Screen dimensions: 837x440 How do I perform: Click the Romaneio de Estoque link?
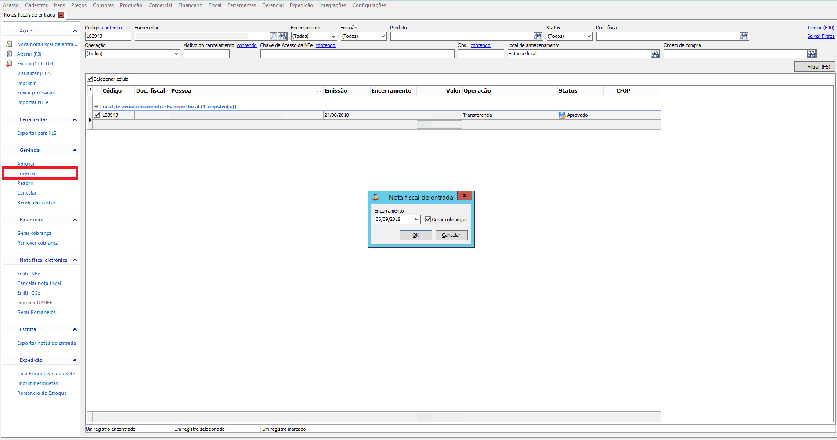(x=42, y=393)
